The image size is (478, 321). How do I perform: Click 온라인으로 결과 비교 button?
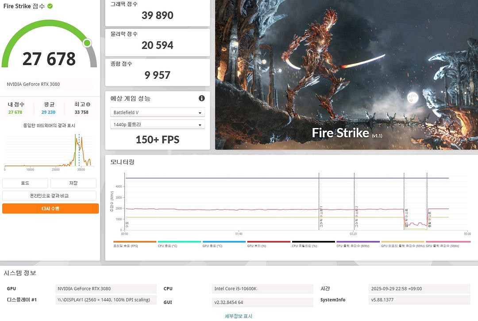coord(49,196)
